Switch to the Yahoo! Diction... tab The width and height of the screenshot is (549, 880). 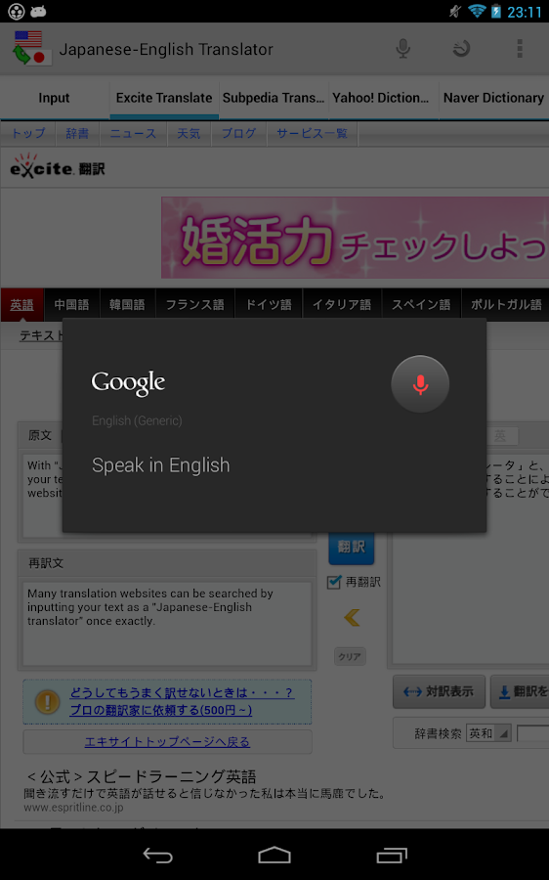384,98
